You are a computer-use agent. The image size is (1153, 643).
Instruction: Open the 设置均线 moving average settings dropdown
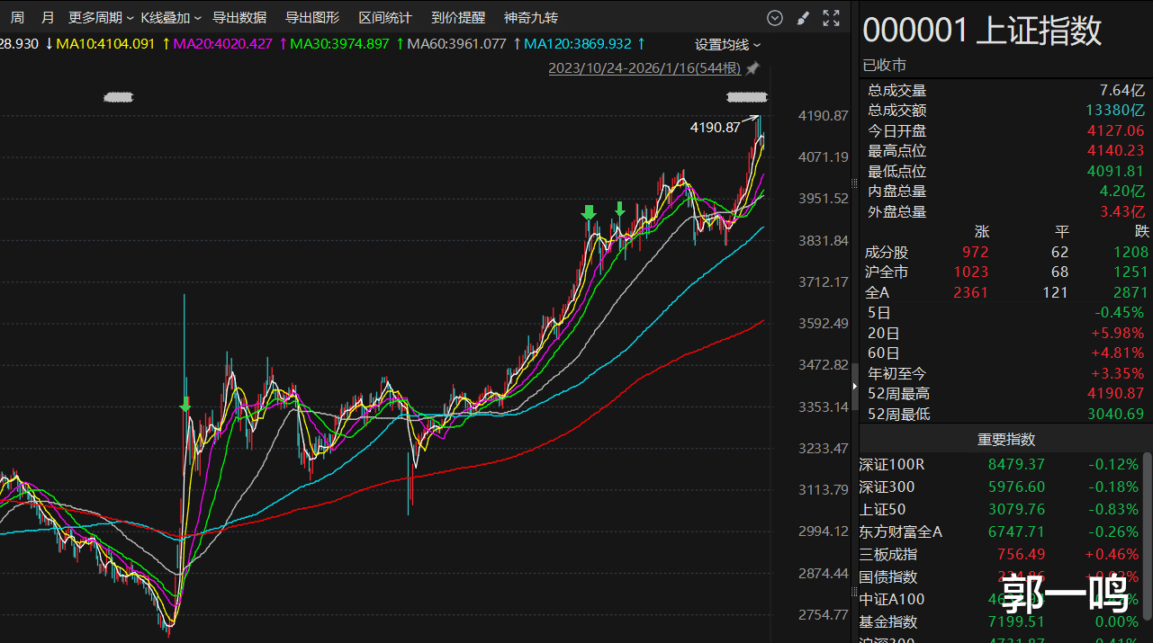point(727,45)
